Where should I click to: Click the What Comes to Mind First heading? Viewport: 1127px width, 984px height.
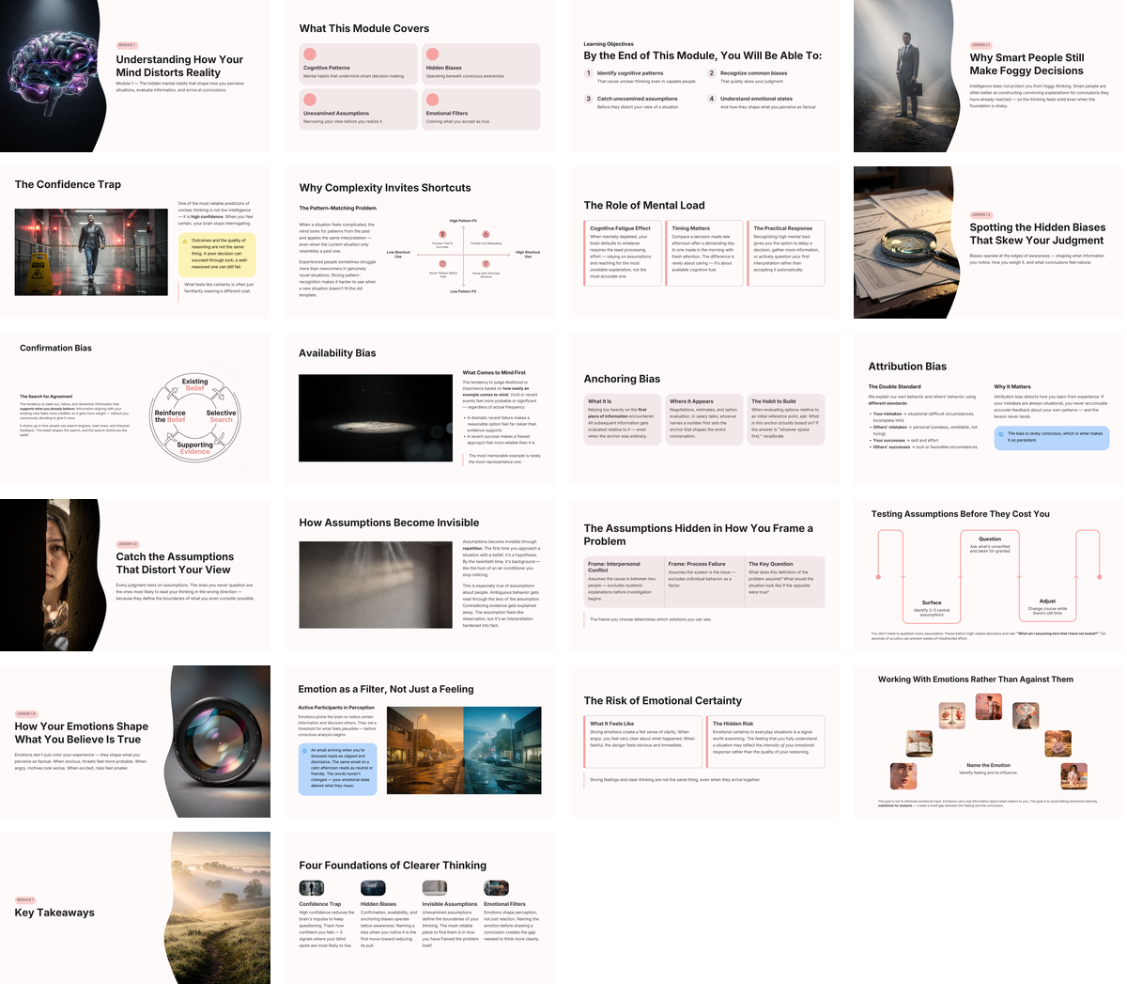(494, 373)
